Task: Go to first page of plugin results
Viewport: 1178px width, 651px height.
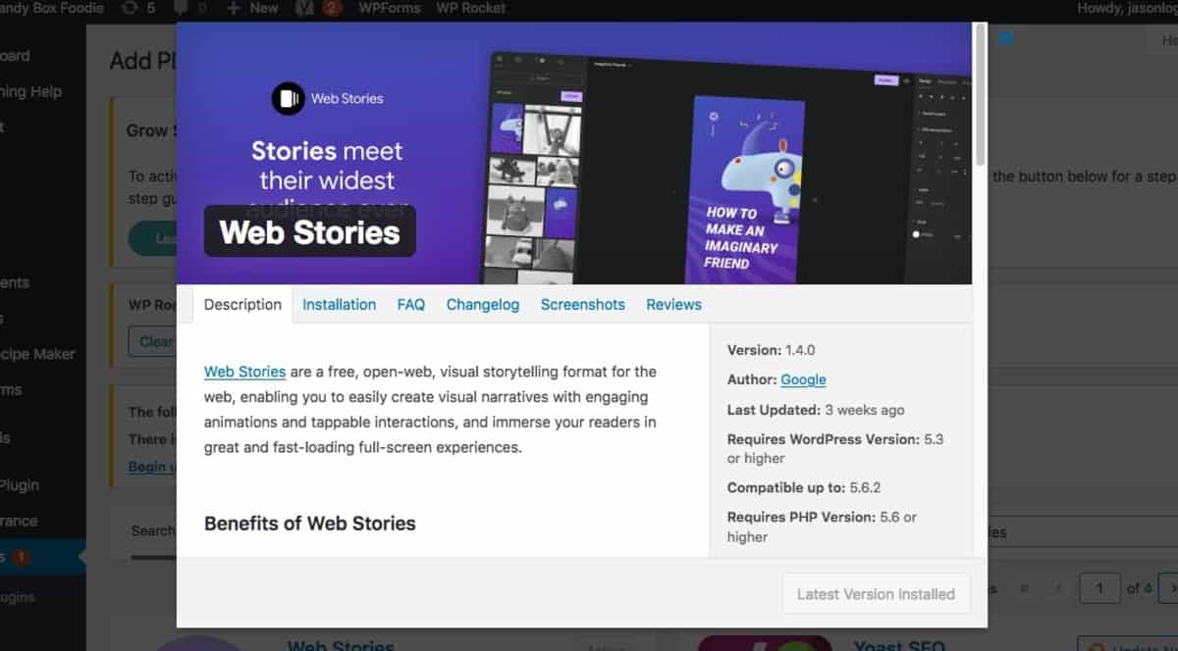Action: pos(1025,588)
